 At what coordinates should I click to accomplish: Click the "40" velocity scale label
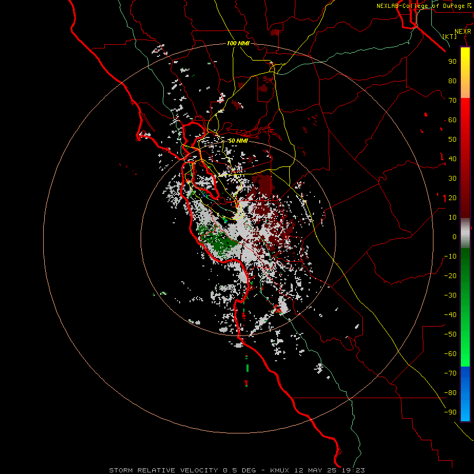pyautogui.click(x=452, y=159)
